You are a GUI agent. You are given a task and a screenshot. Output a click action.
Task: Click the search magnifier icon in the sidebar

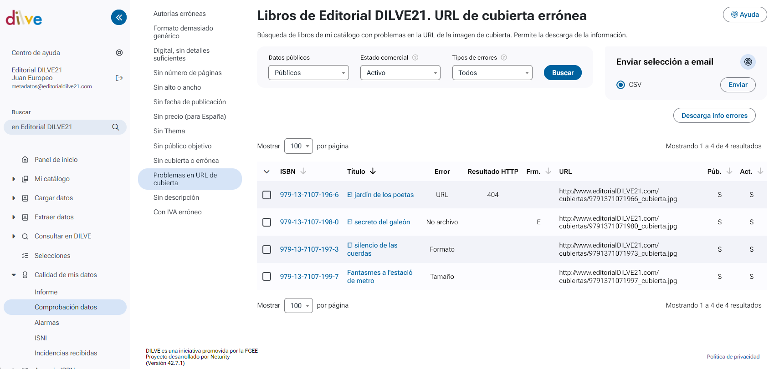[116, 127]
